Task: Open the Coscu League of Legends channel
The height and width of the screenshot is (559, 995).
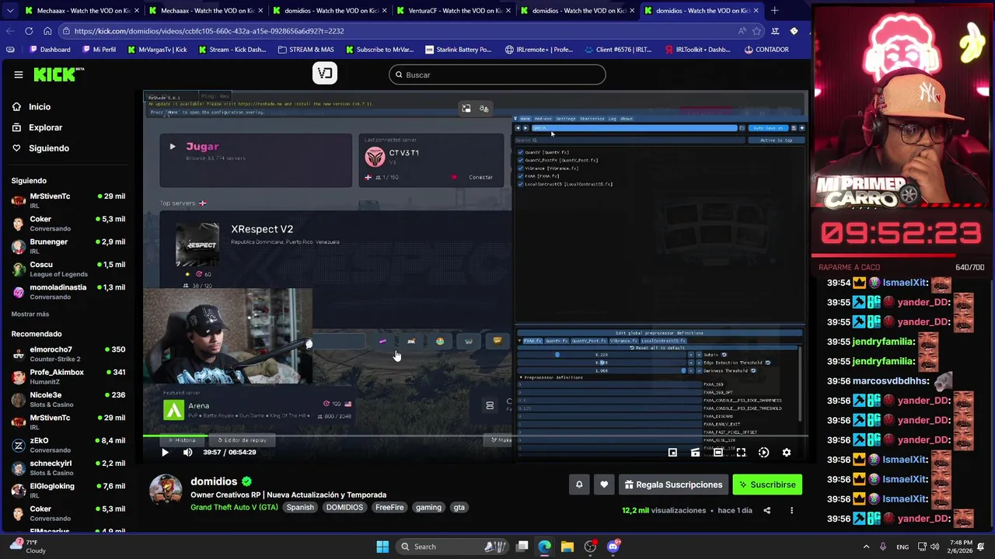Action: point(68,269)
